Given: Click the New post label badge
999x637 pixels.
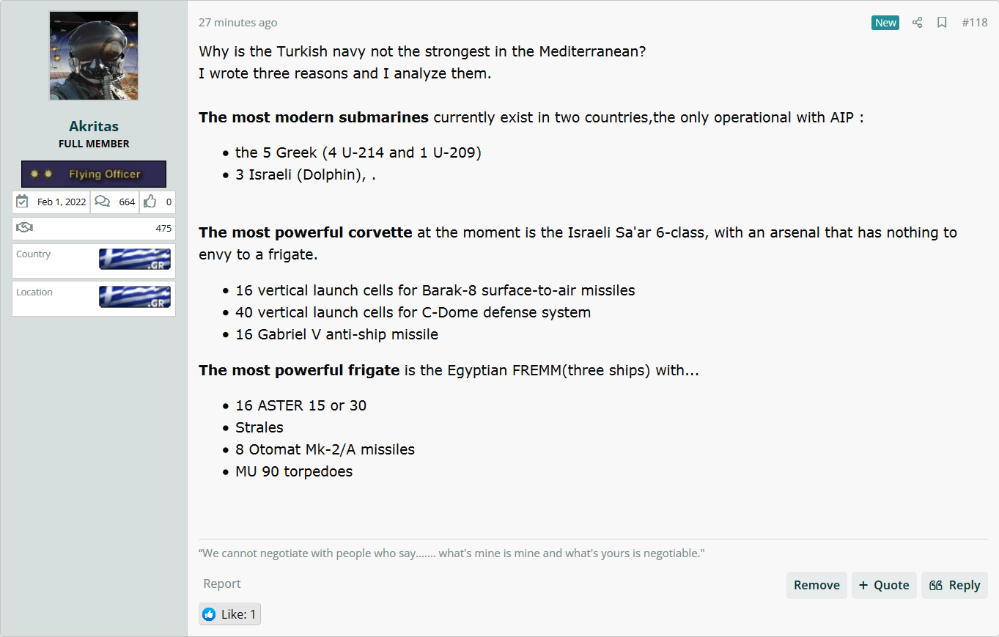Looking at the screenshot, I should click(885, 23).
